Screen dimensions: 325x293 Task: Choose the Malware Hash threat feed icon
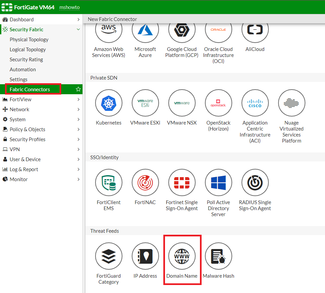coord(219,256)
